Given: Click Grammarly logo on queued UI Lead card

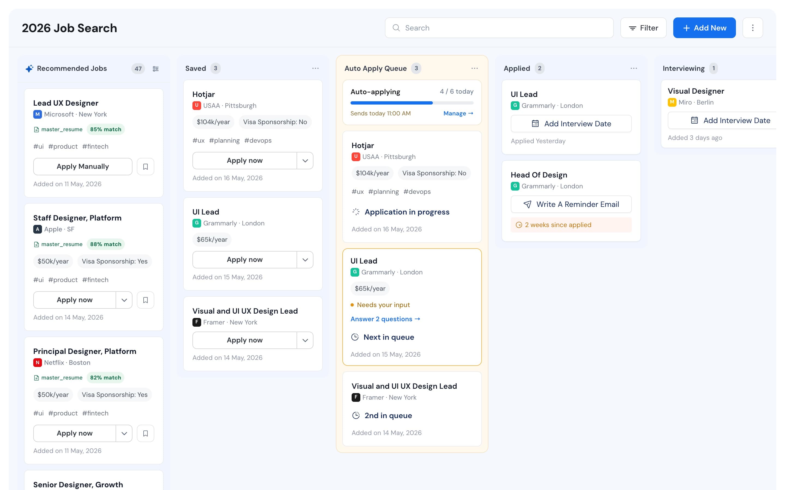Looking at the screenshot, I should point(355,272).
